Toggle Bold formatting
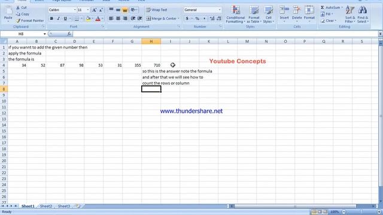The width and height of the screenshot is (383, 215). click(51, 19)
